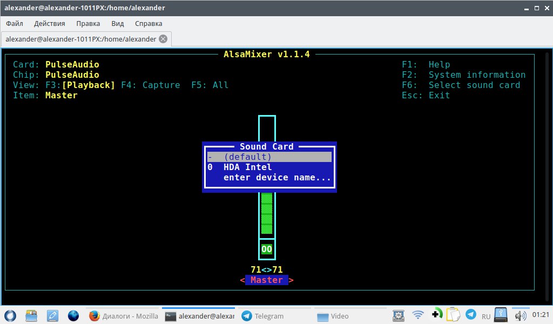The width and height of the screenshot is (553, 324).
Task: Switch to the Video taskbar window
Action: click(348, 316)
